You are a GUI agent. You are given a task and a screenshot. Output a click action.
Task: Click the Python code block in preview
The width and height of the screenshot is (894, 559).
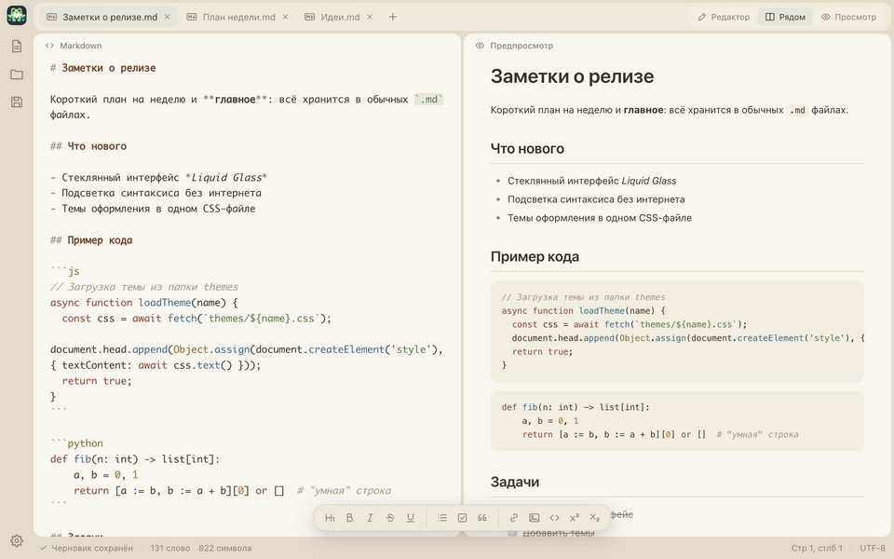point(677,421)
